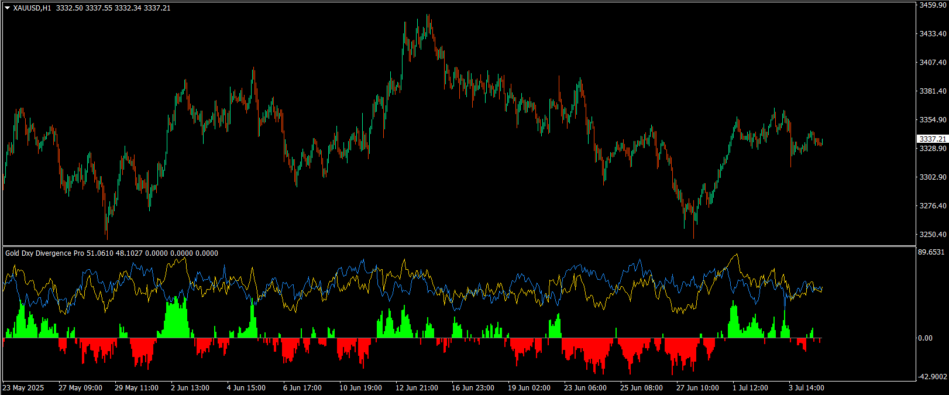Click price axis level 3328.90

pos(933,149)
